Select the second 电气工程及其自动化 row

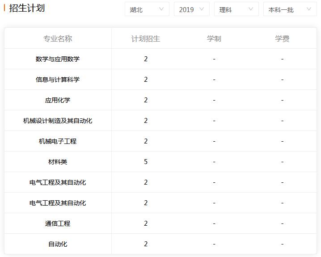point(58,203)
